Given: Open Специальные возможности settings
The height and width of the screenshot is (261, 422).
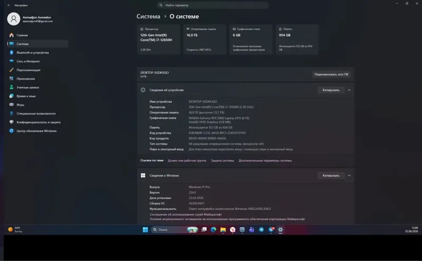Looking at the screenshot, I should [x=37, y=113].
